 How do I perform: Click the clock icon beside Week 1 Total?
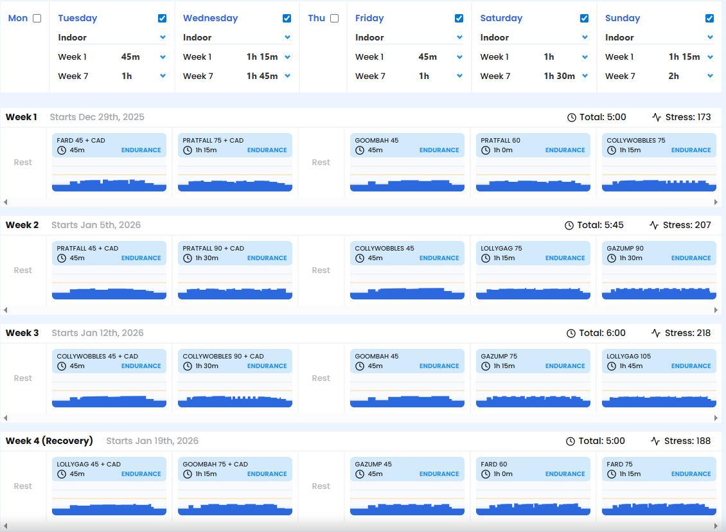[x=572, y=118]
